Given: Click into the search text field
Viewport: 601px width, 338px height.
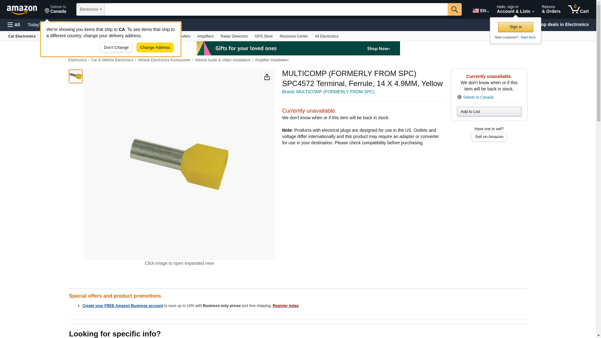Looking at the screenshot, I should (276, 9).
